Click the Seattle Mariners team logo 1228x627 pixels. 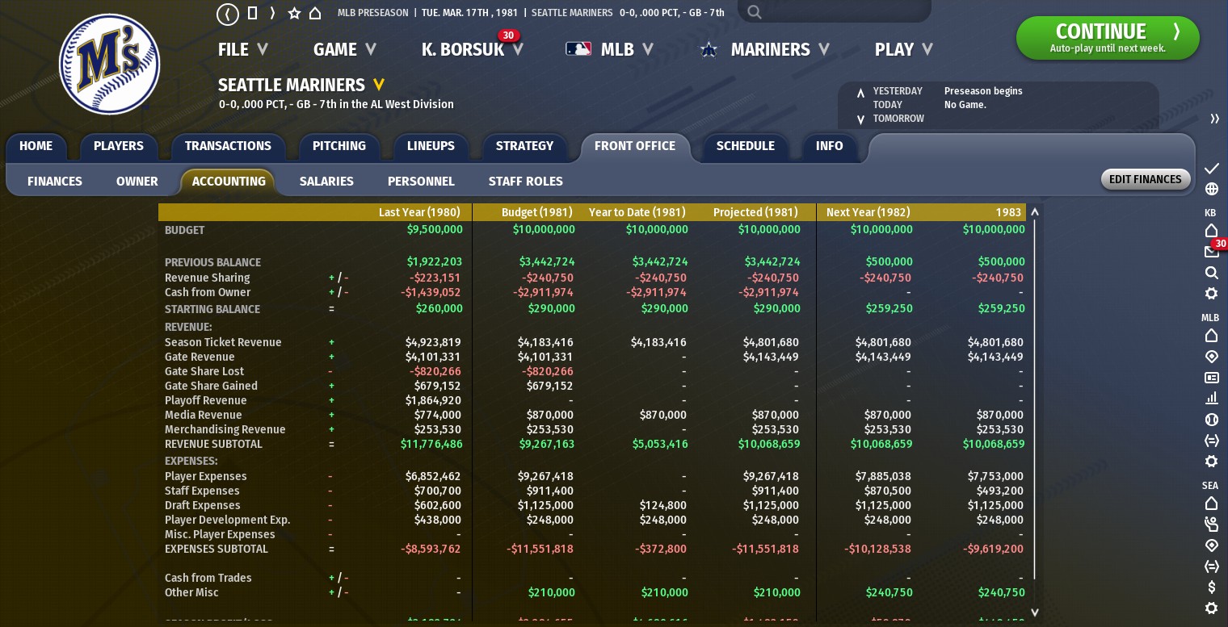tap(110, 64)
